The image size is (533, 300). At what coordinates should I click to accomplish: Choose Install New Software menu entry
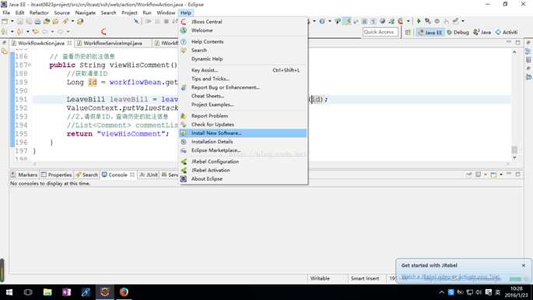tap(243, 133)
